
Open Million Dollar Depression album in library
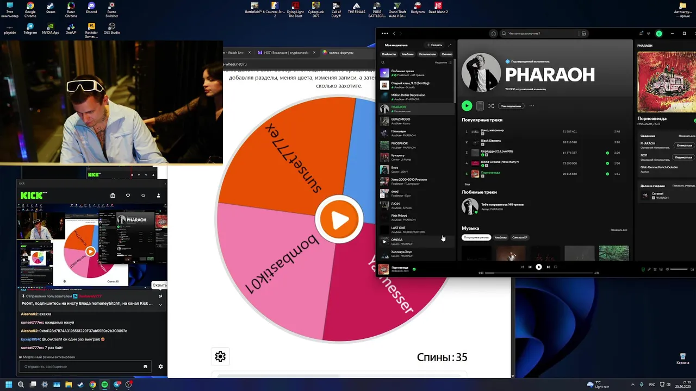coord(416,97)
